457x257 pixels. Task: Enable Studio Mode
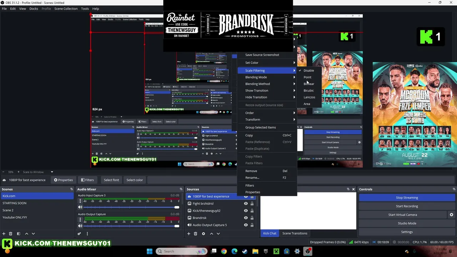[407, 223]
